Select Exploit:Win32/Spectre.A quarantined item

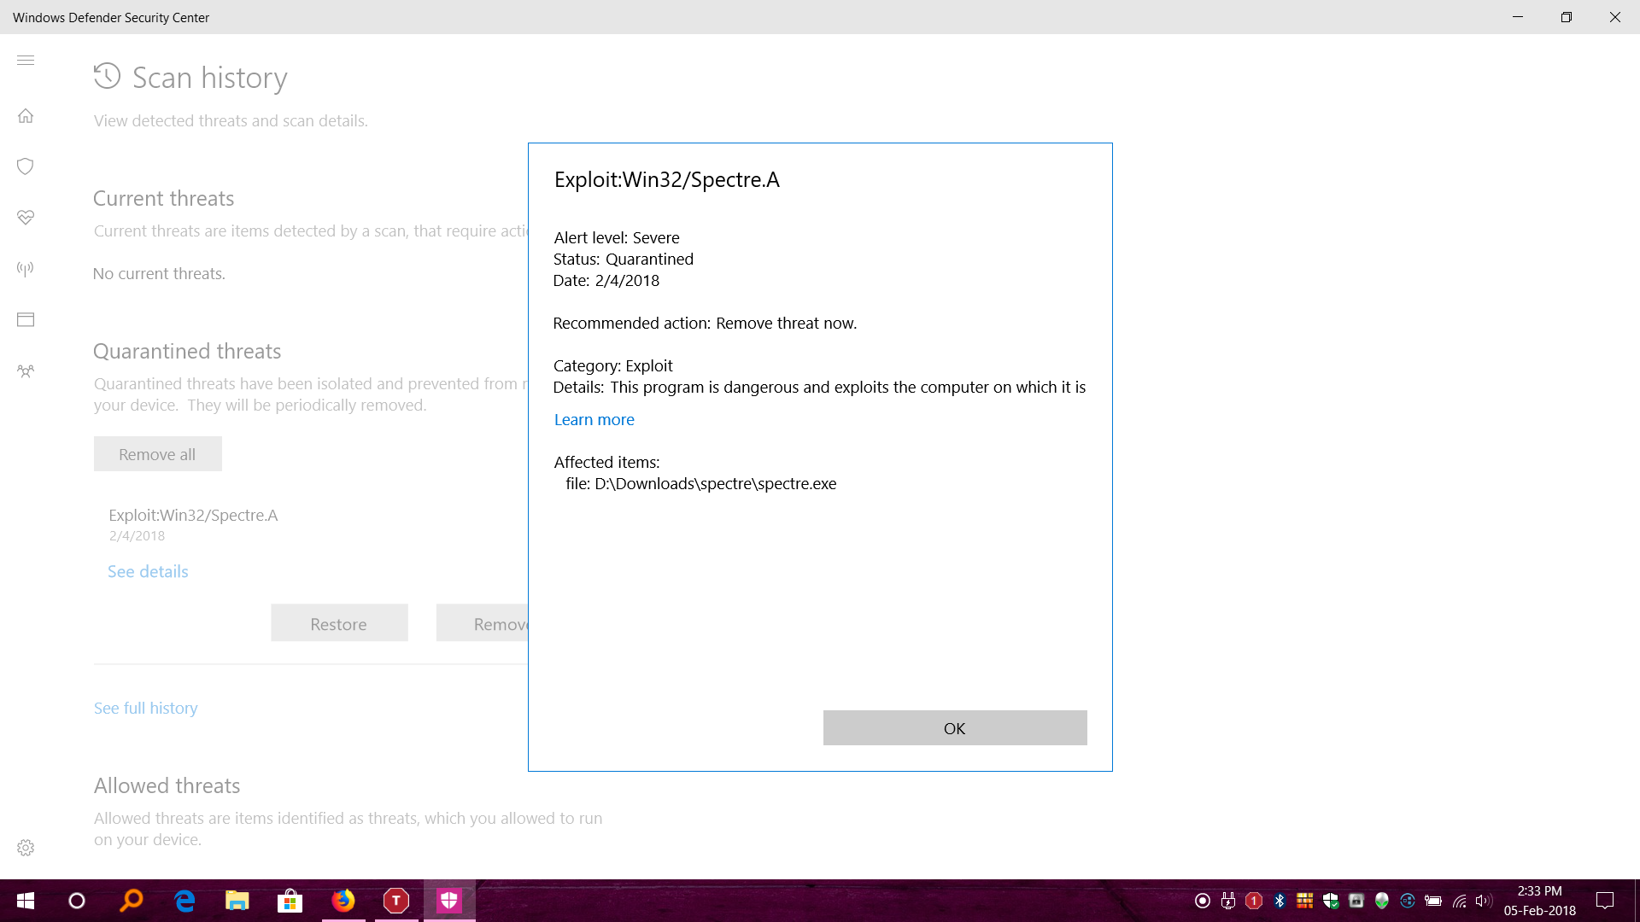(193, 515)
